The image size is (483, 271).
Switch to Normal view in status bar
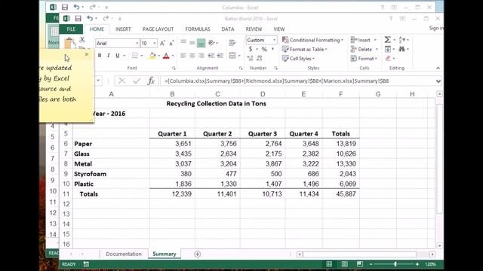329,264
